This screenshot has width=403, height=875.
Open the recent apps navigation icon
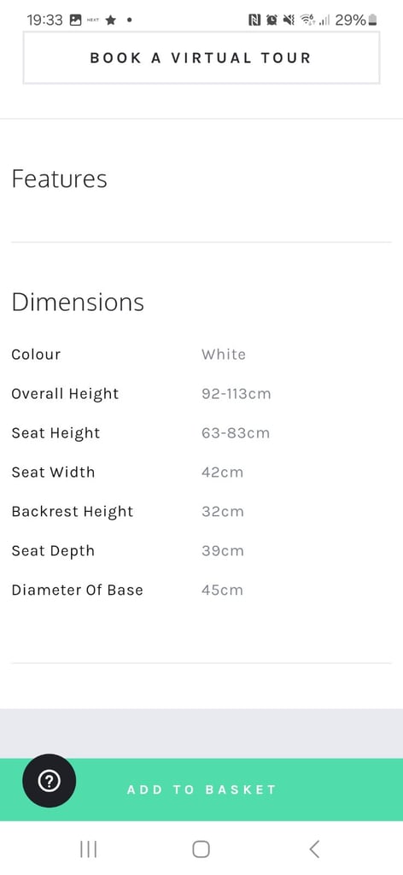(x=88, y=849)
